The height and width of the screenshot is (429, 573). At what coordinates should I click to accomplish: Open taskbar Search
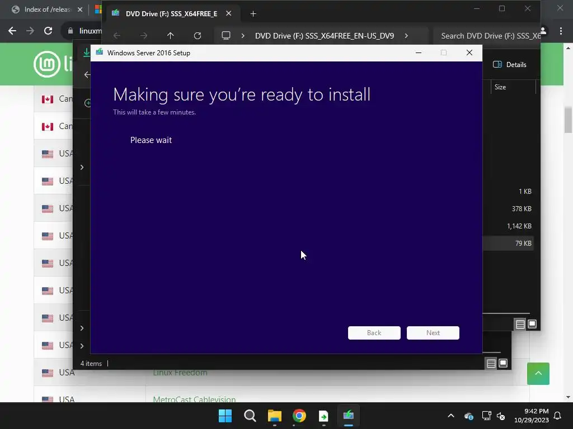[250, 416]
